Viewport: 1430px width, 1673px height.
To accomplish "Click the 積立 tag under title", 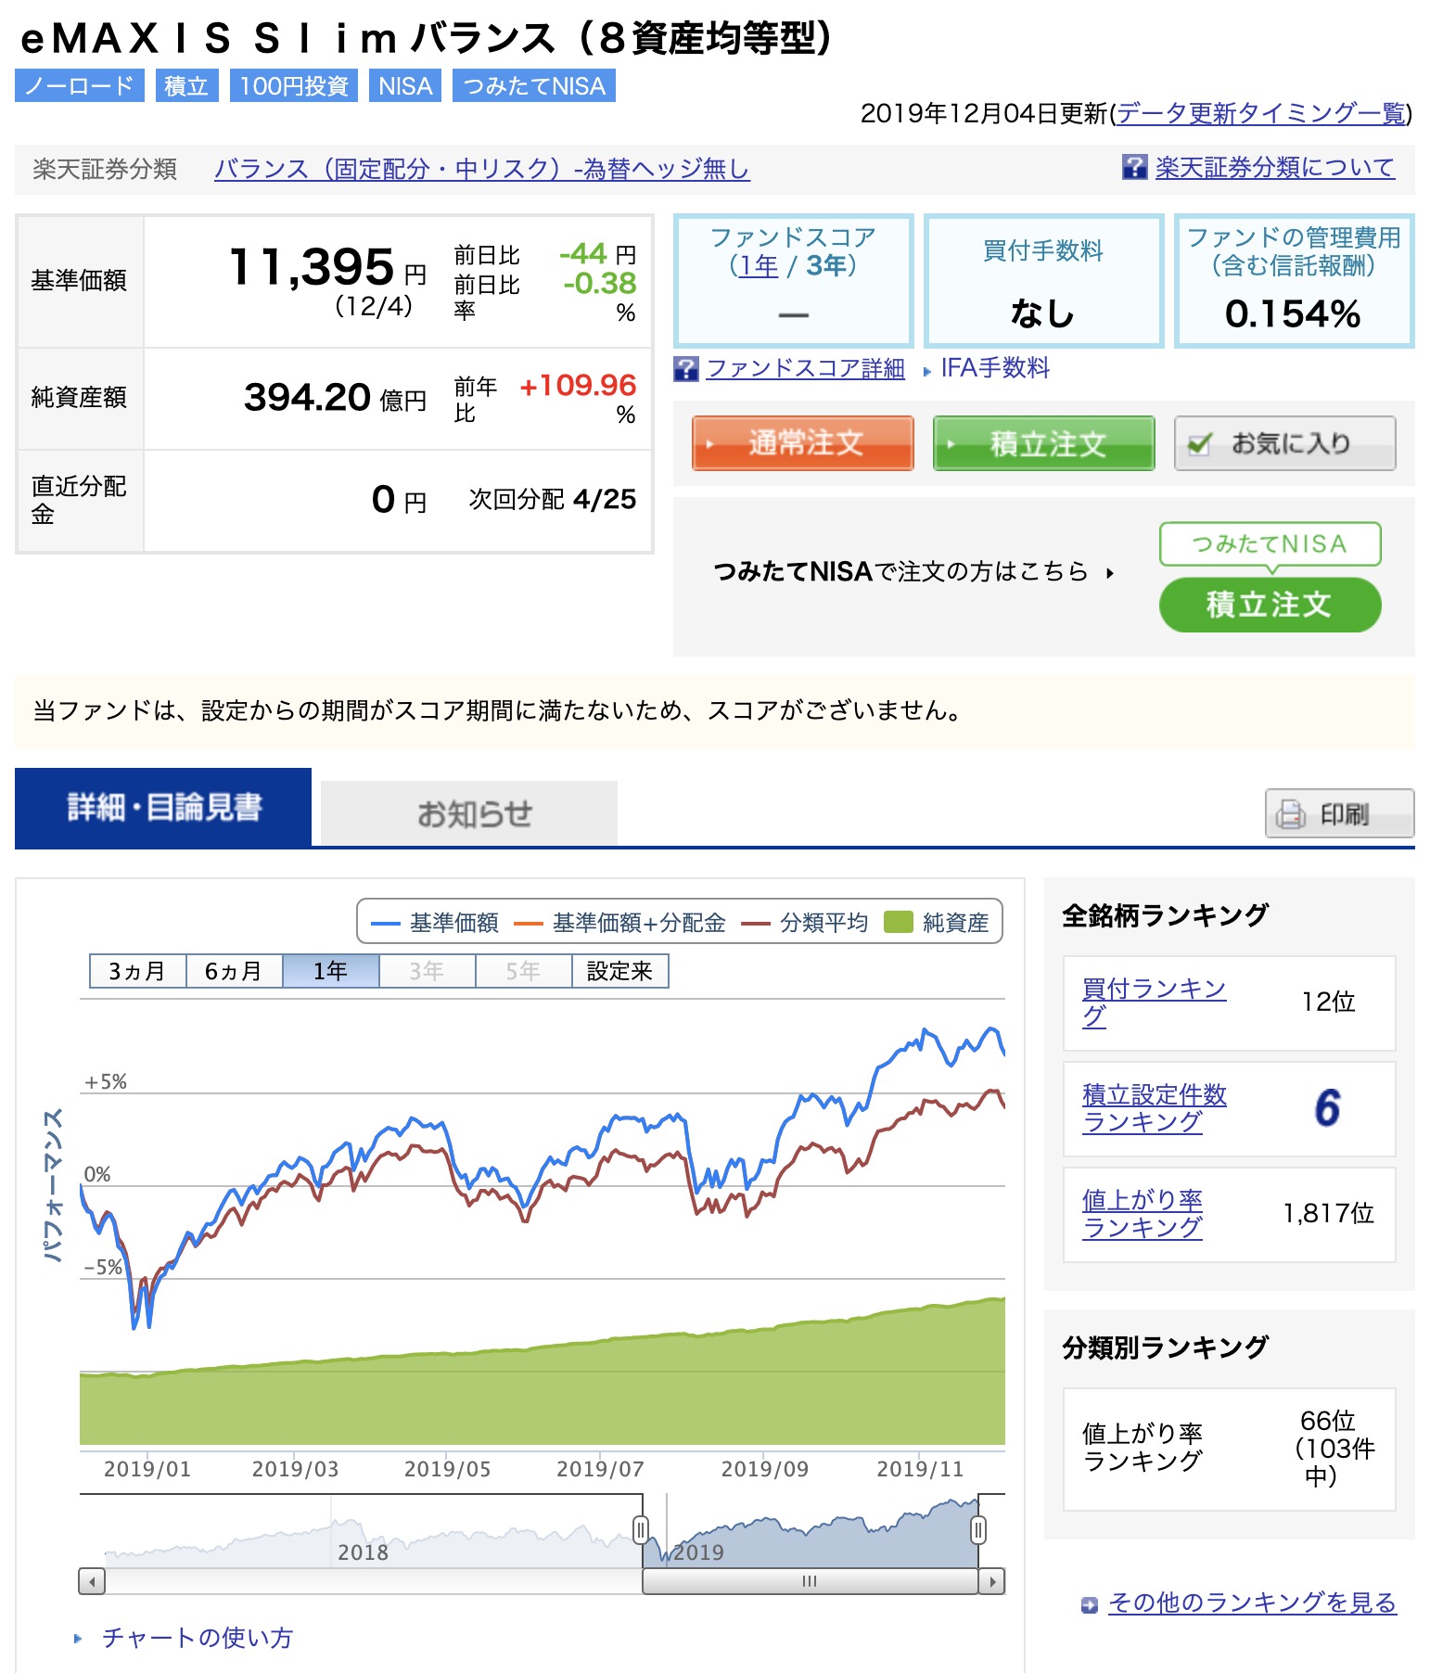I will [x=186, y=86].
